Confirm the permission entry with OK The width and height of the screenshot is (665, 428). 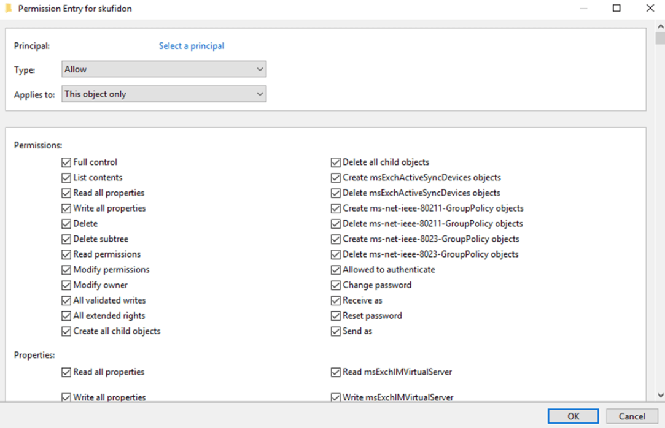click(x=573, y=416)
